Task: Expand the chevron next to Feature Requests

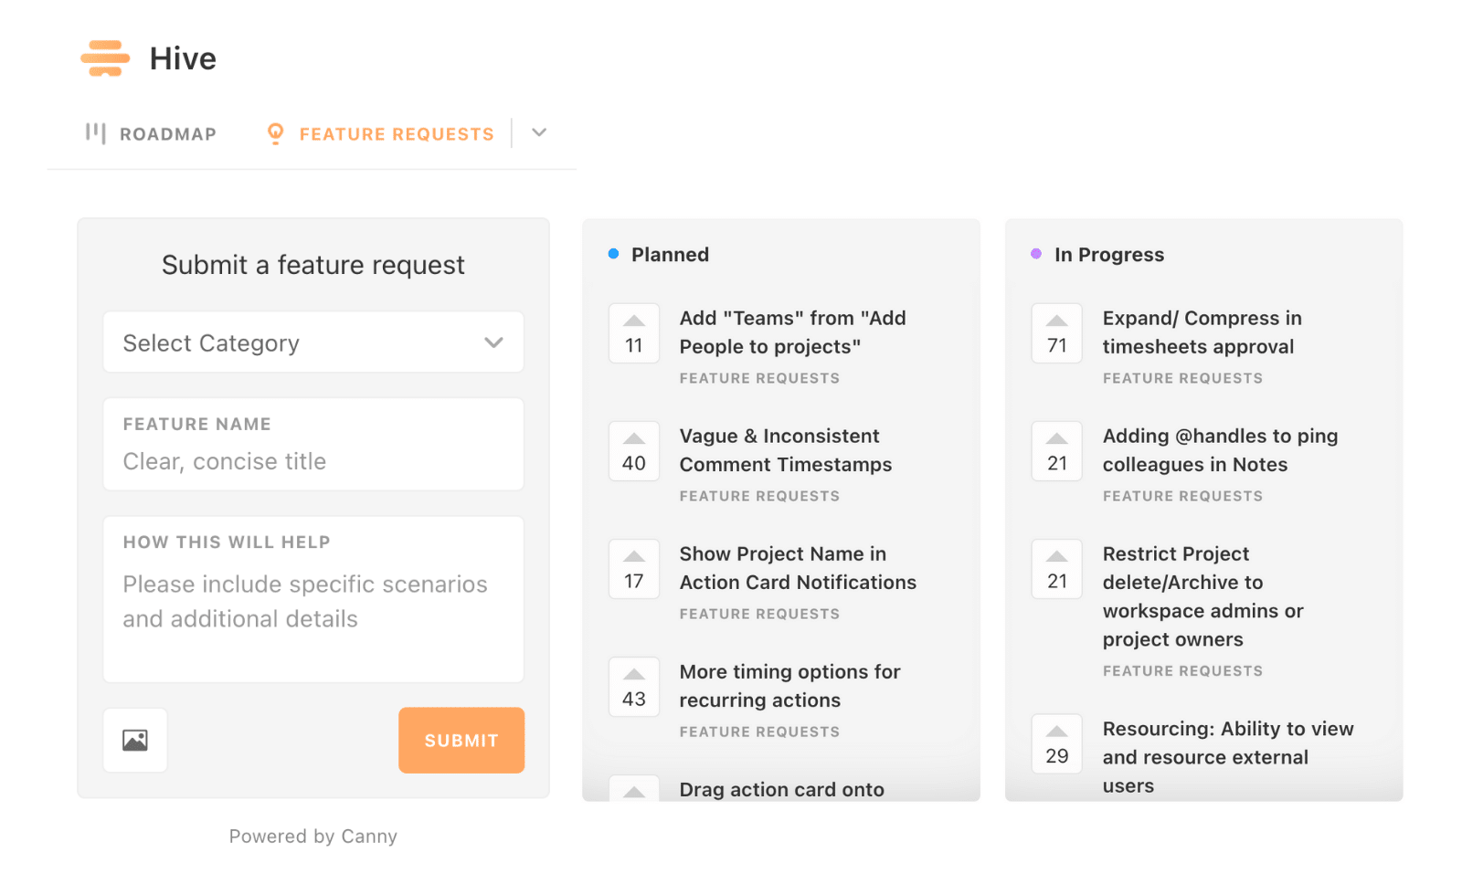Action: 539,133
